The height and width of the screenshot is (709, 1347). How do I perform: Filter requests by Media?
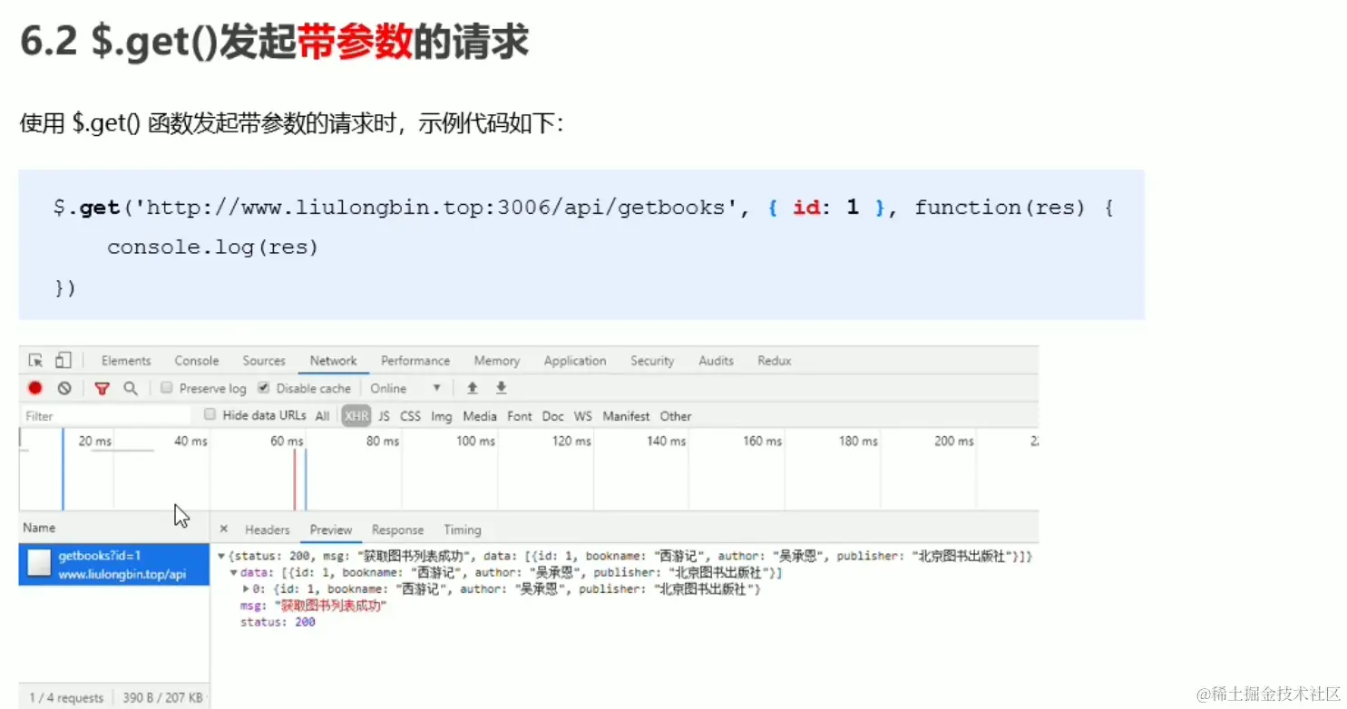pos(480,416)
